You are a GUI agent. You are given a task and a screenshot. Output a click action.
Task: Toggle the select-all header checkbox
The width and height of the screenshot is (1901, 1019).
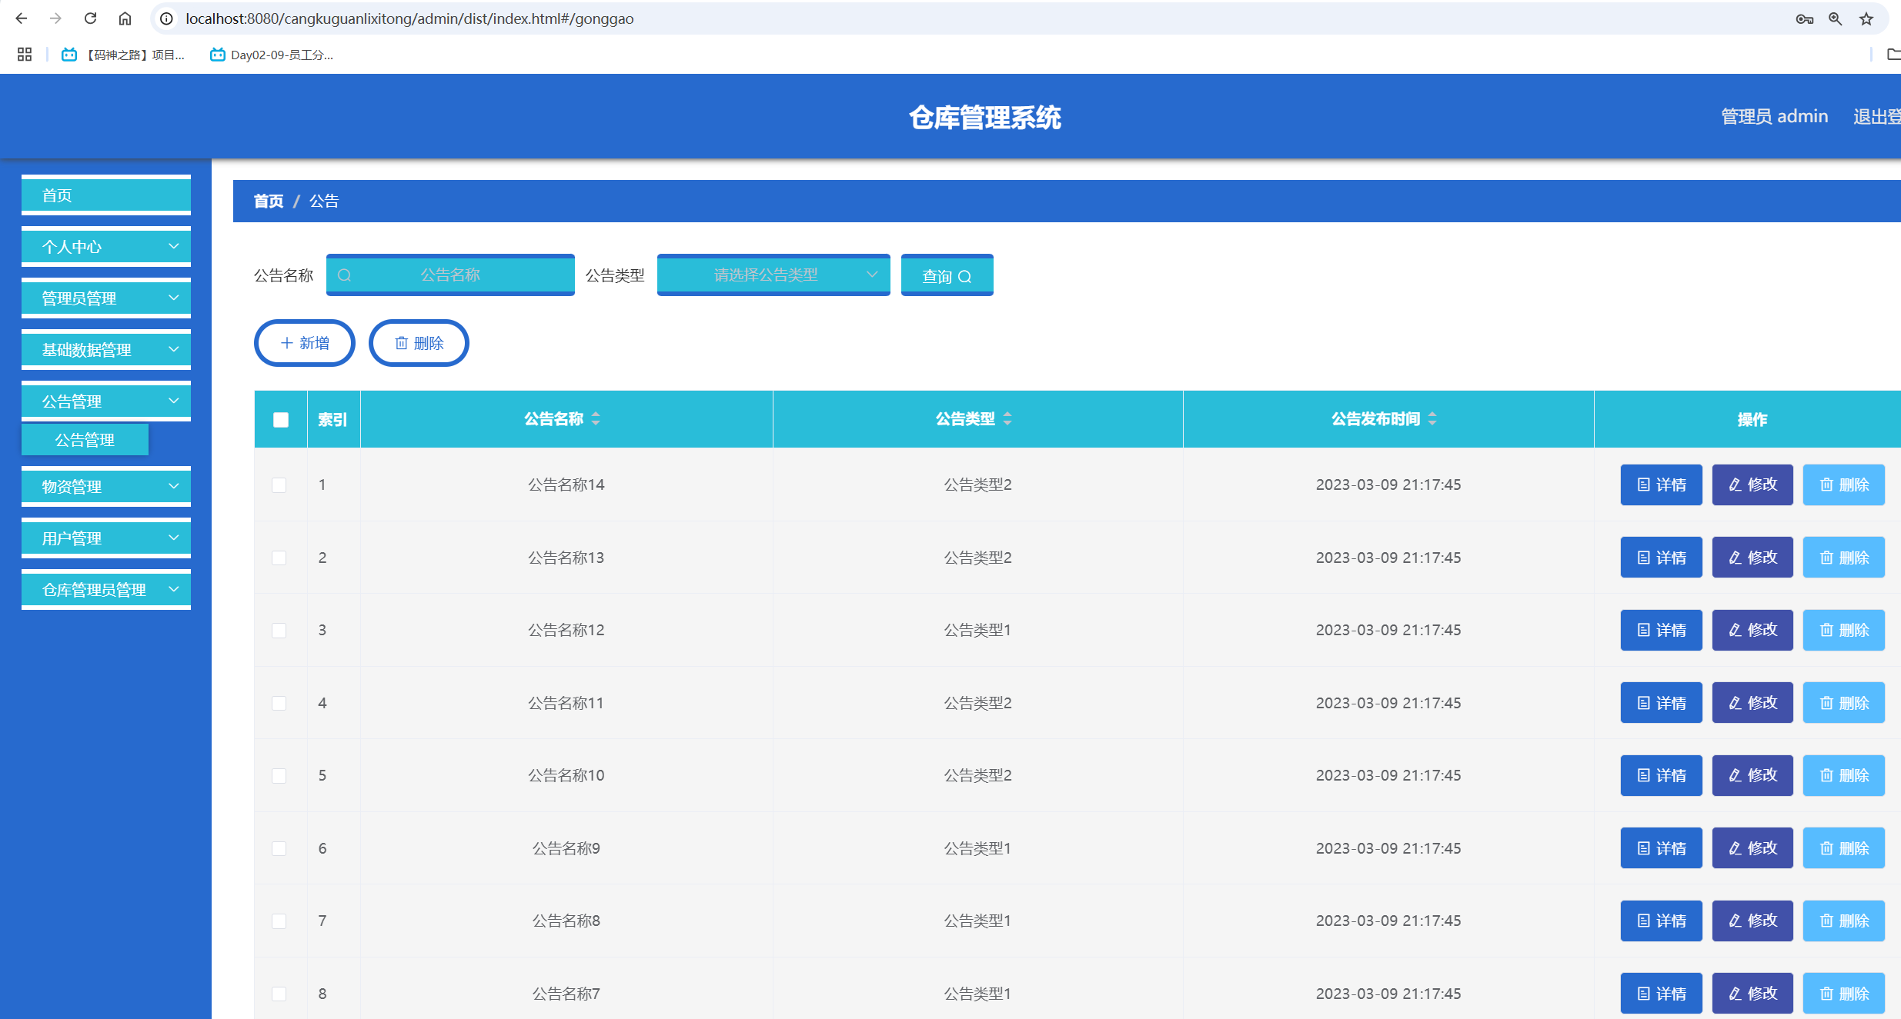[x=281, y=420]
